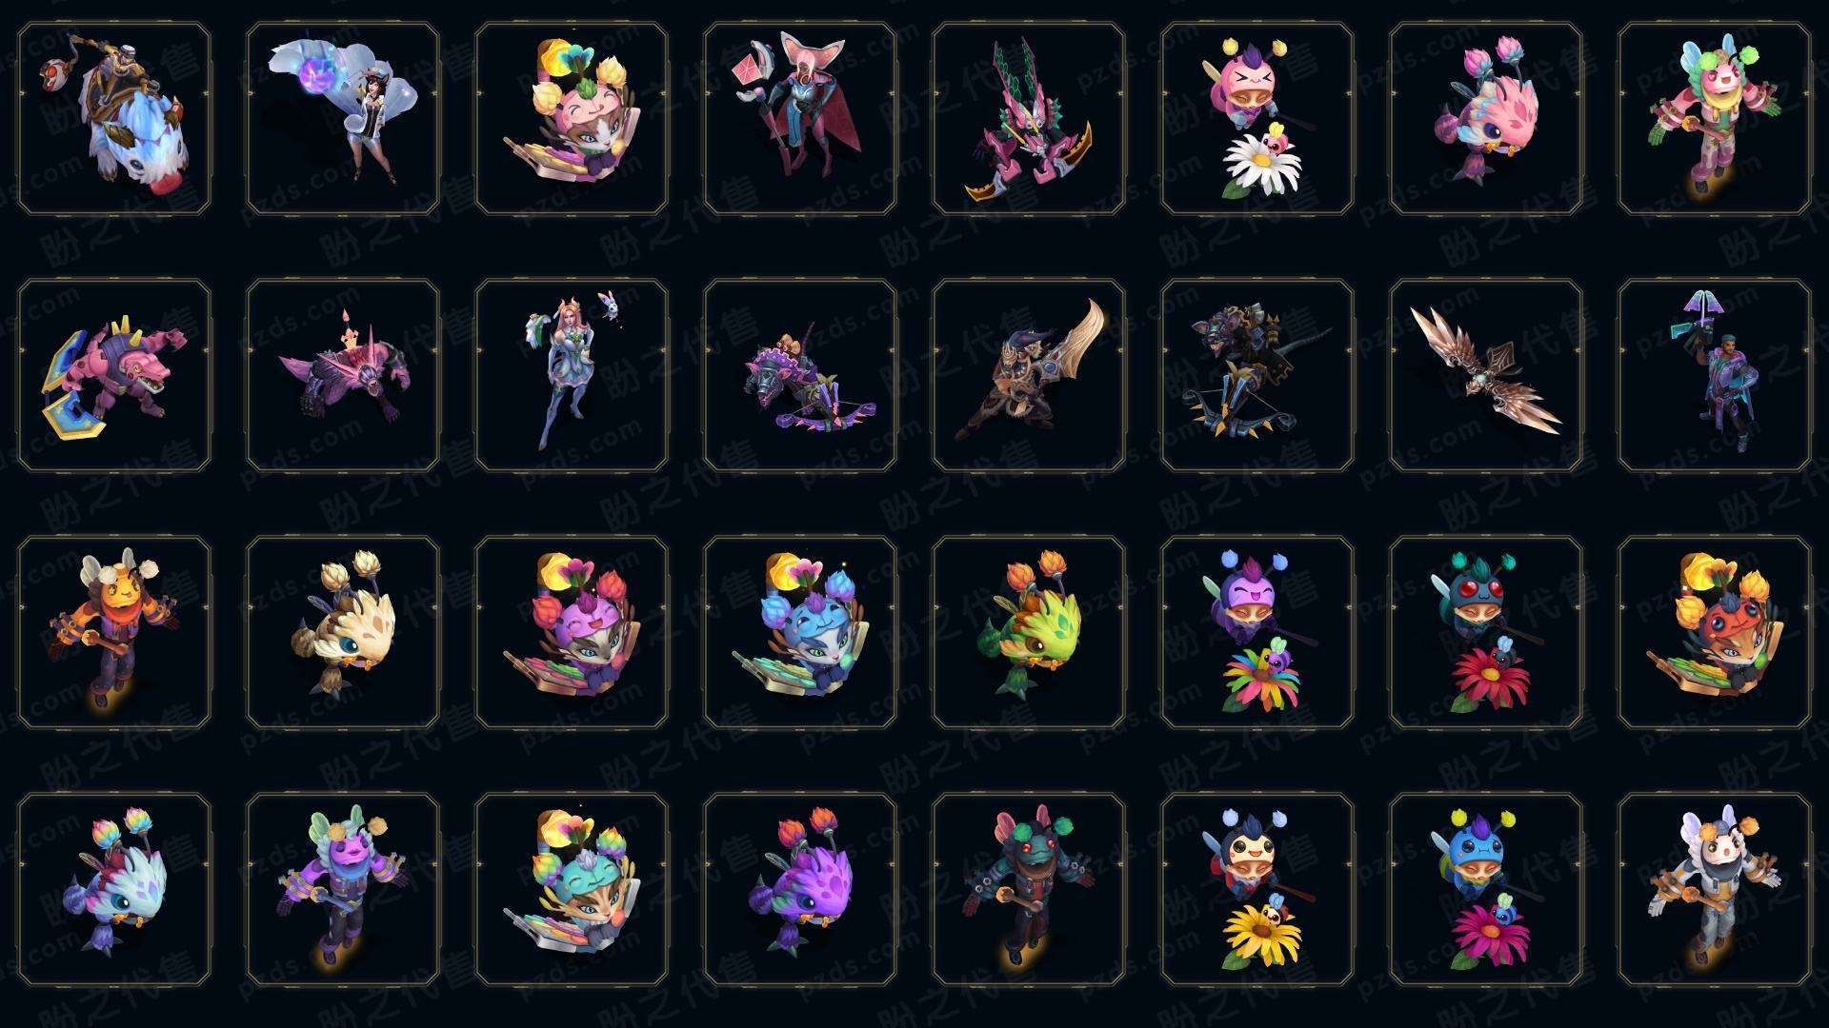Image resolution: width=1829 pixels, height=1028 pixels.
Task: Open the Ahri with glowing tails skin
Action: [x=343, y=118]
